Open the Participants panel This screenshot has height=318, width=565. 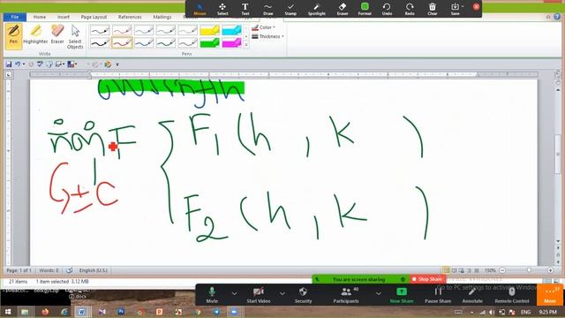pos(346,295)
